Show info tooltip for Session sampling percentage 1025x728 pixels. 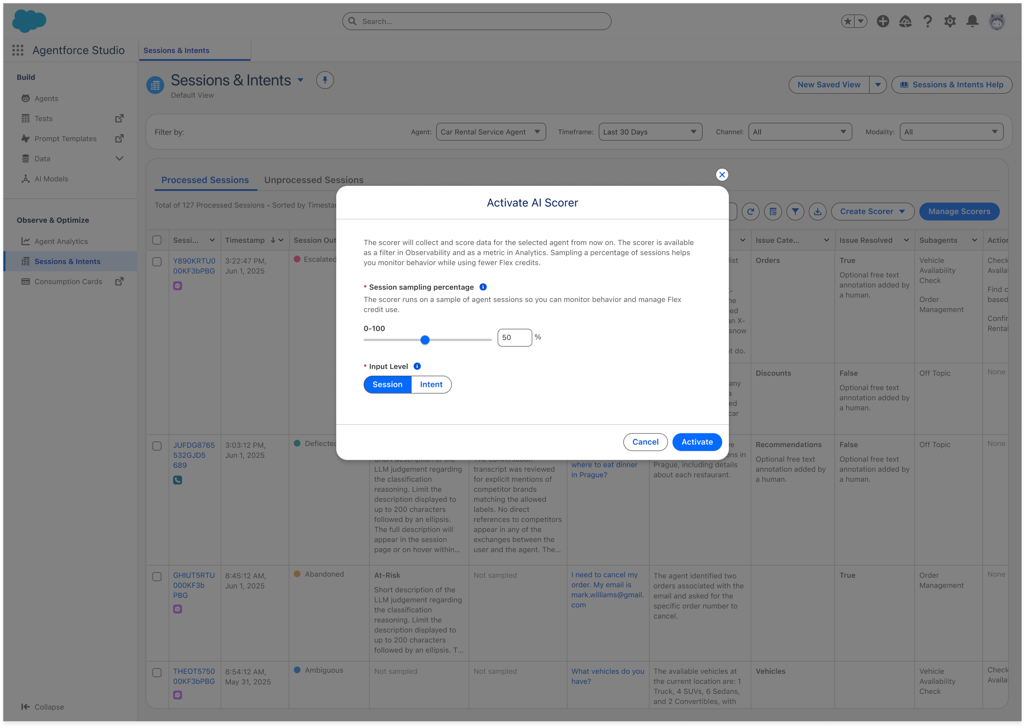483,287
